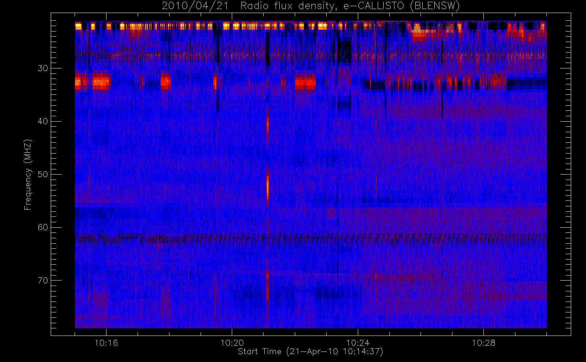Click the 70 MHz frequency tick label
The image size is (586, 362).
pyautogui.click(x=43, y=281)
